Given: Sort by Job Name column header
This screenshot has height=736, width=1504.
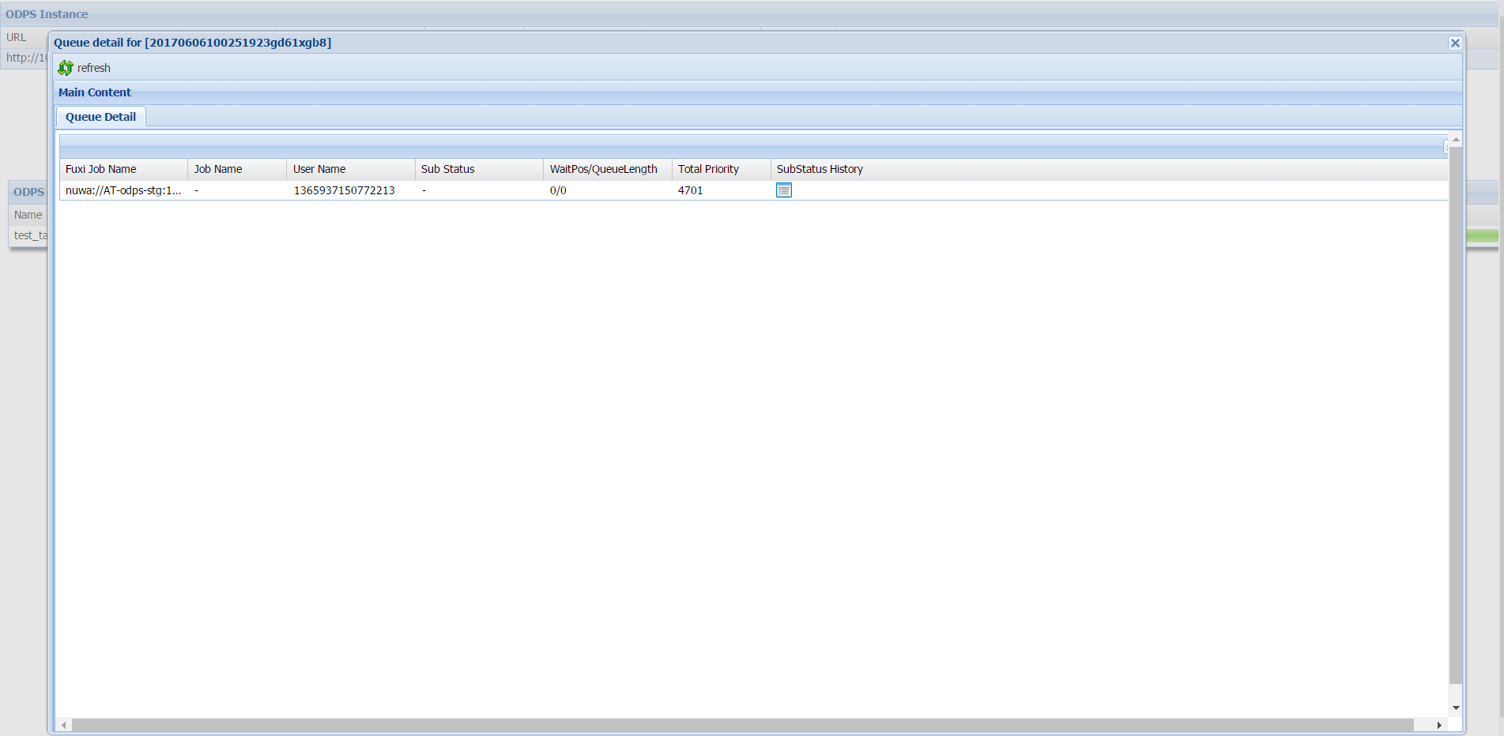Looking at the screenshot, I should click(237, 169).
